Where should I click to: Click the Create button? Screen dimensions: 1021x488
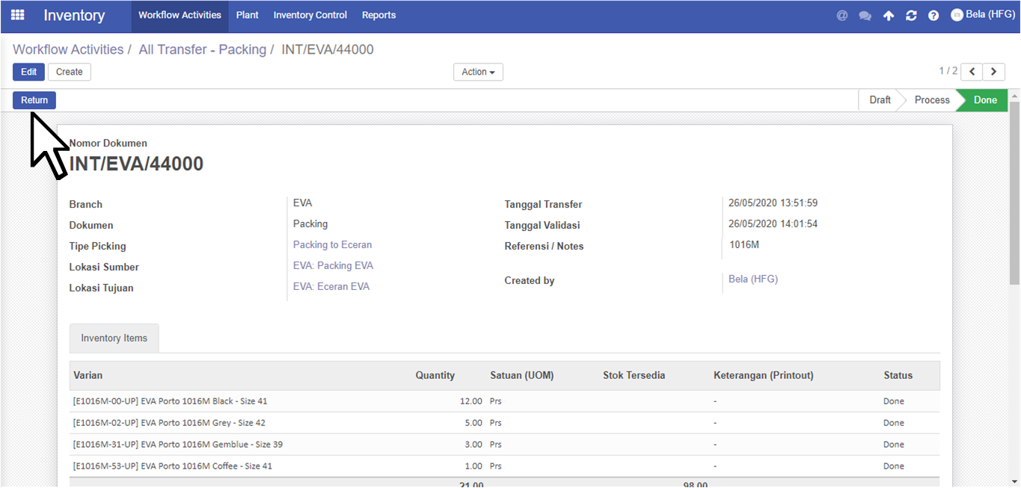(x=70, y=72)
